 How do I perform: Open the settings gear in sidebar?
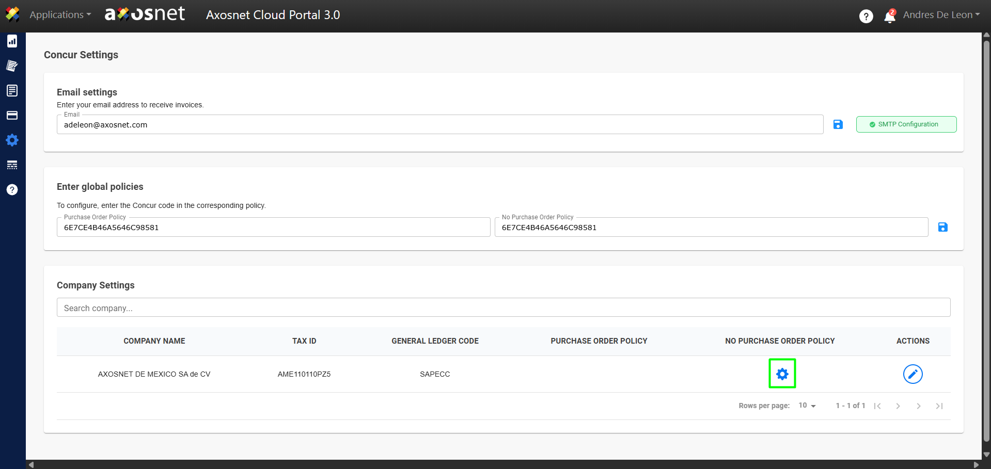pos(12,140)
